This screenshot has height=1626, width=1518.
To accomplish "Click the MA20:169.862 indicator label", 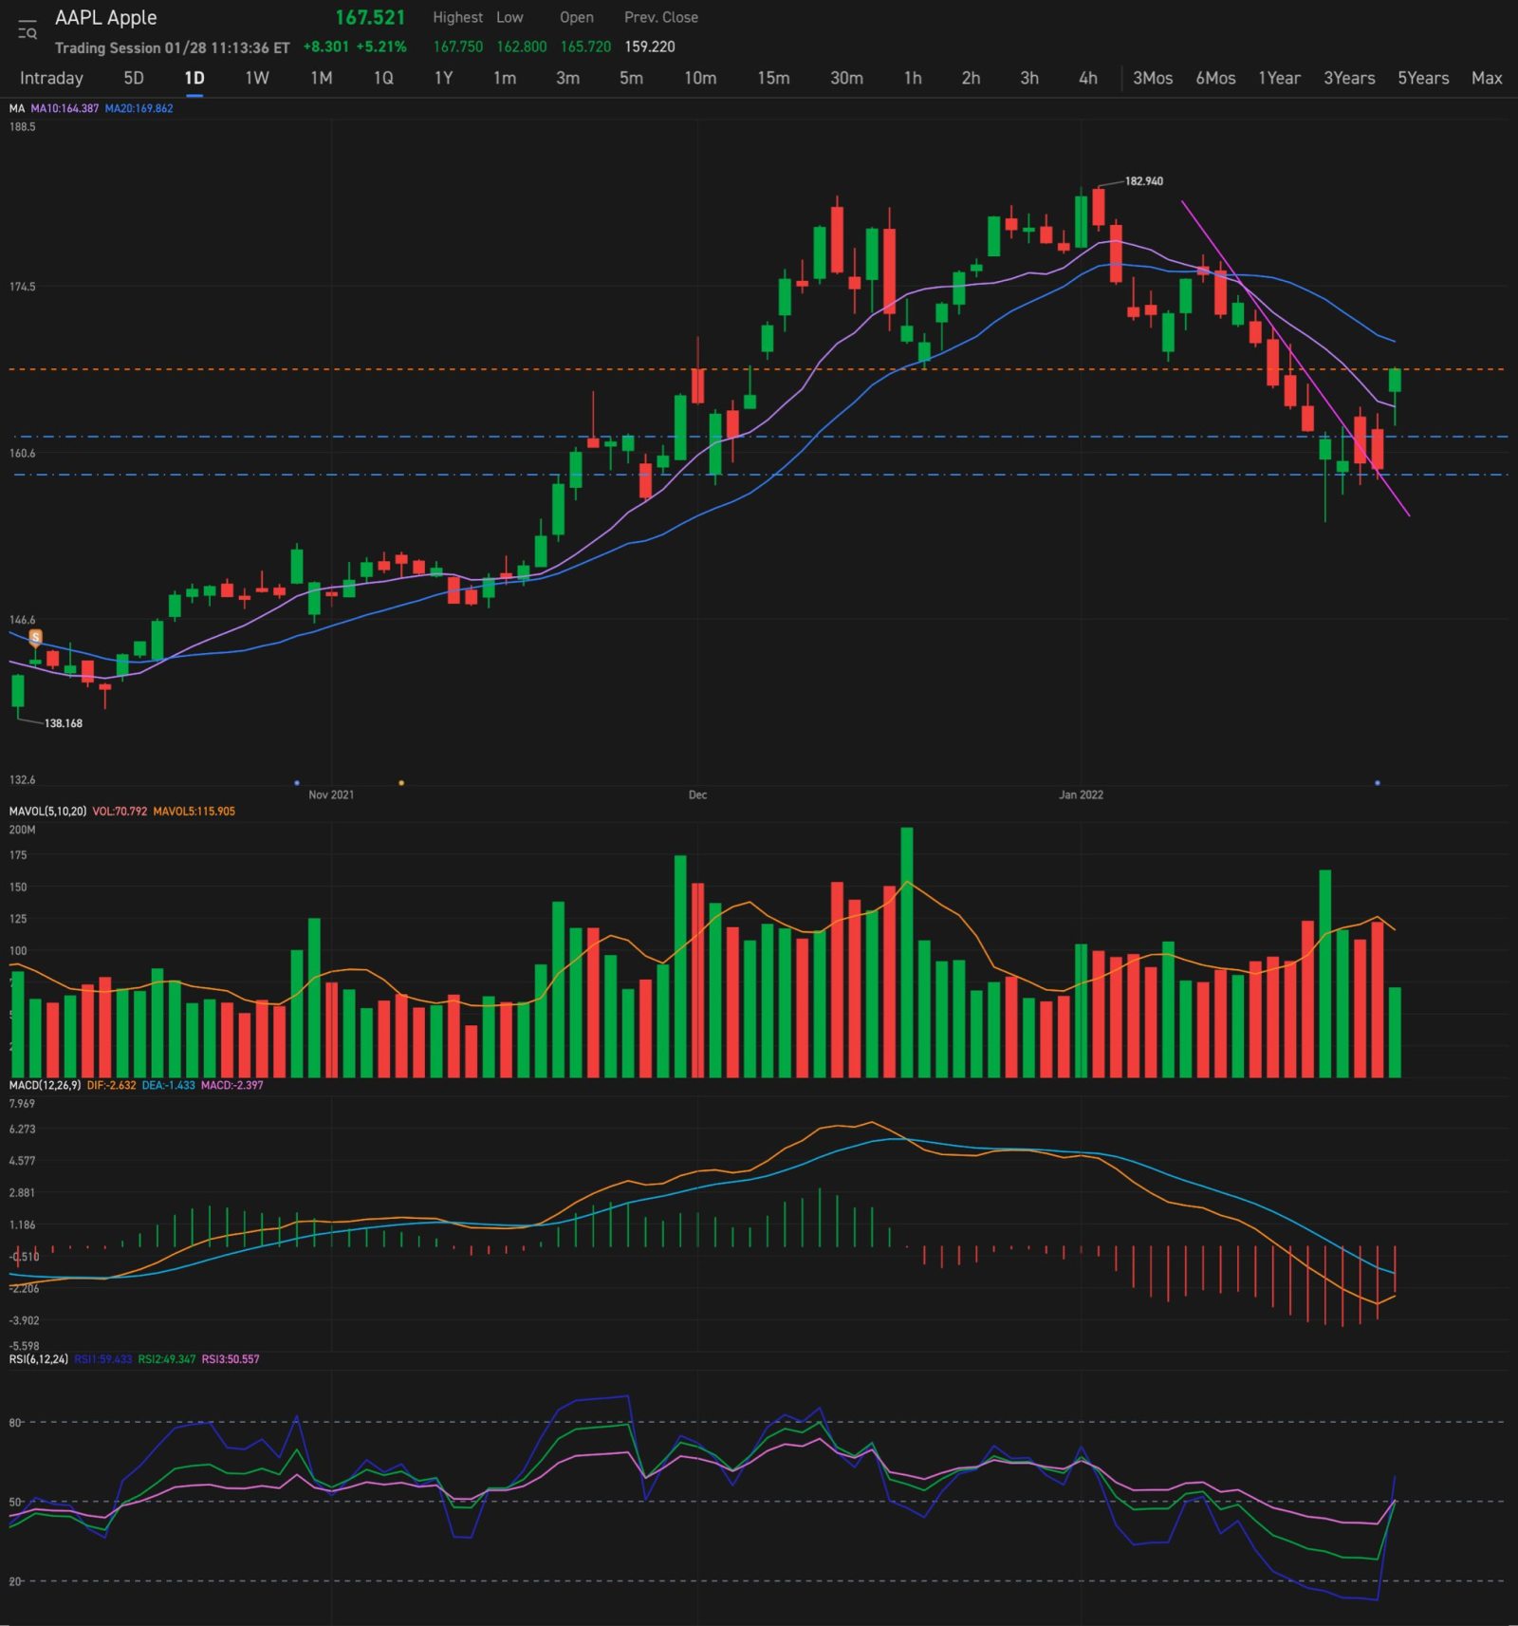I will (x=139, y=108).
